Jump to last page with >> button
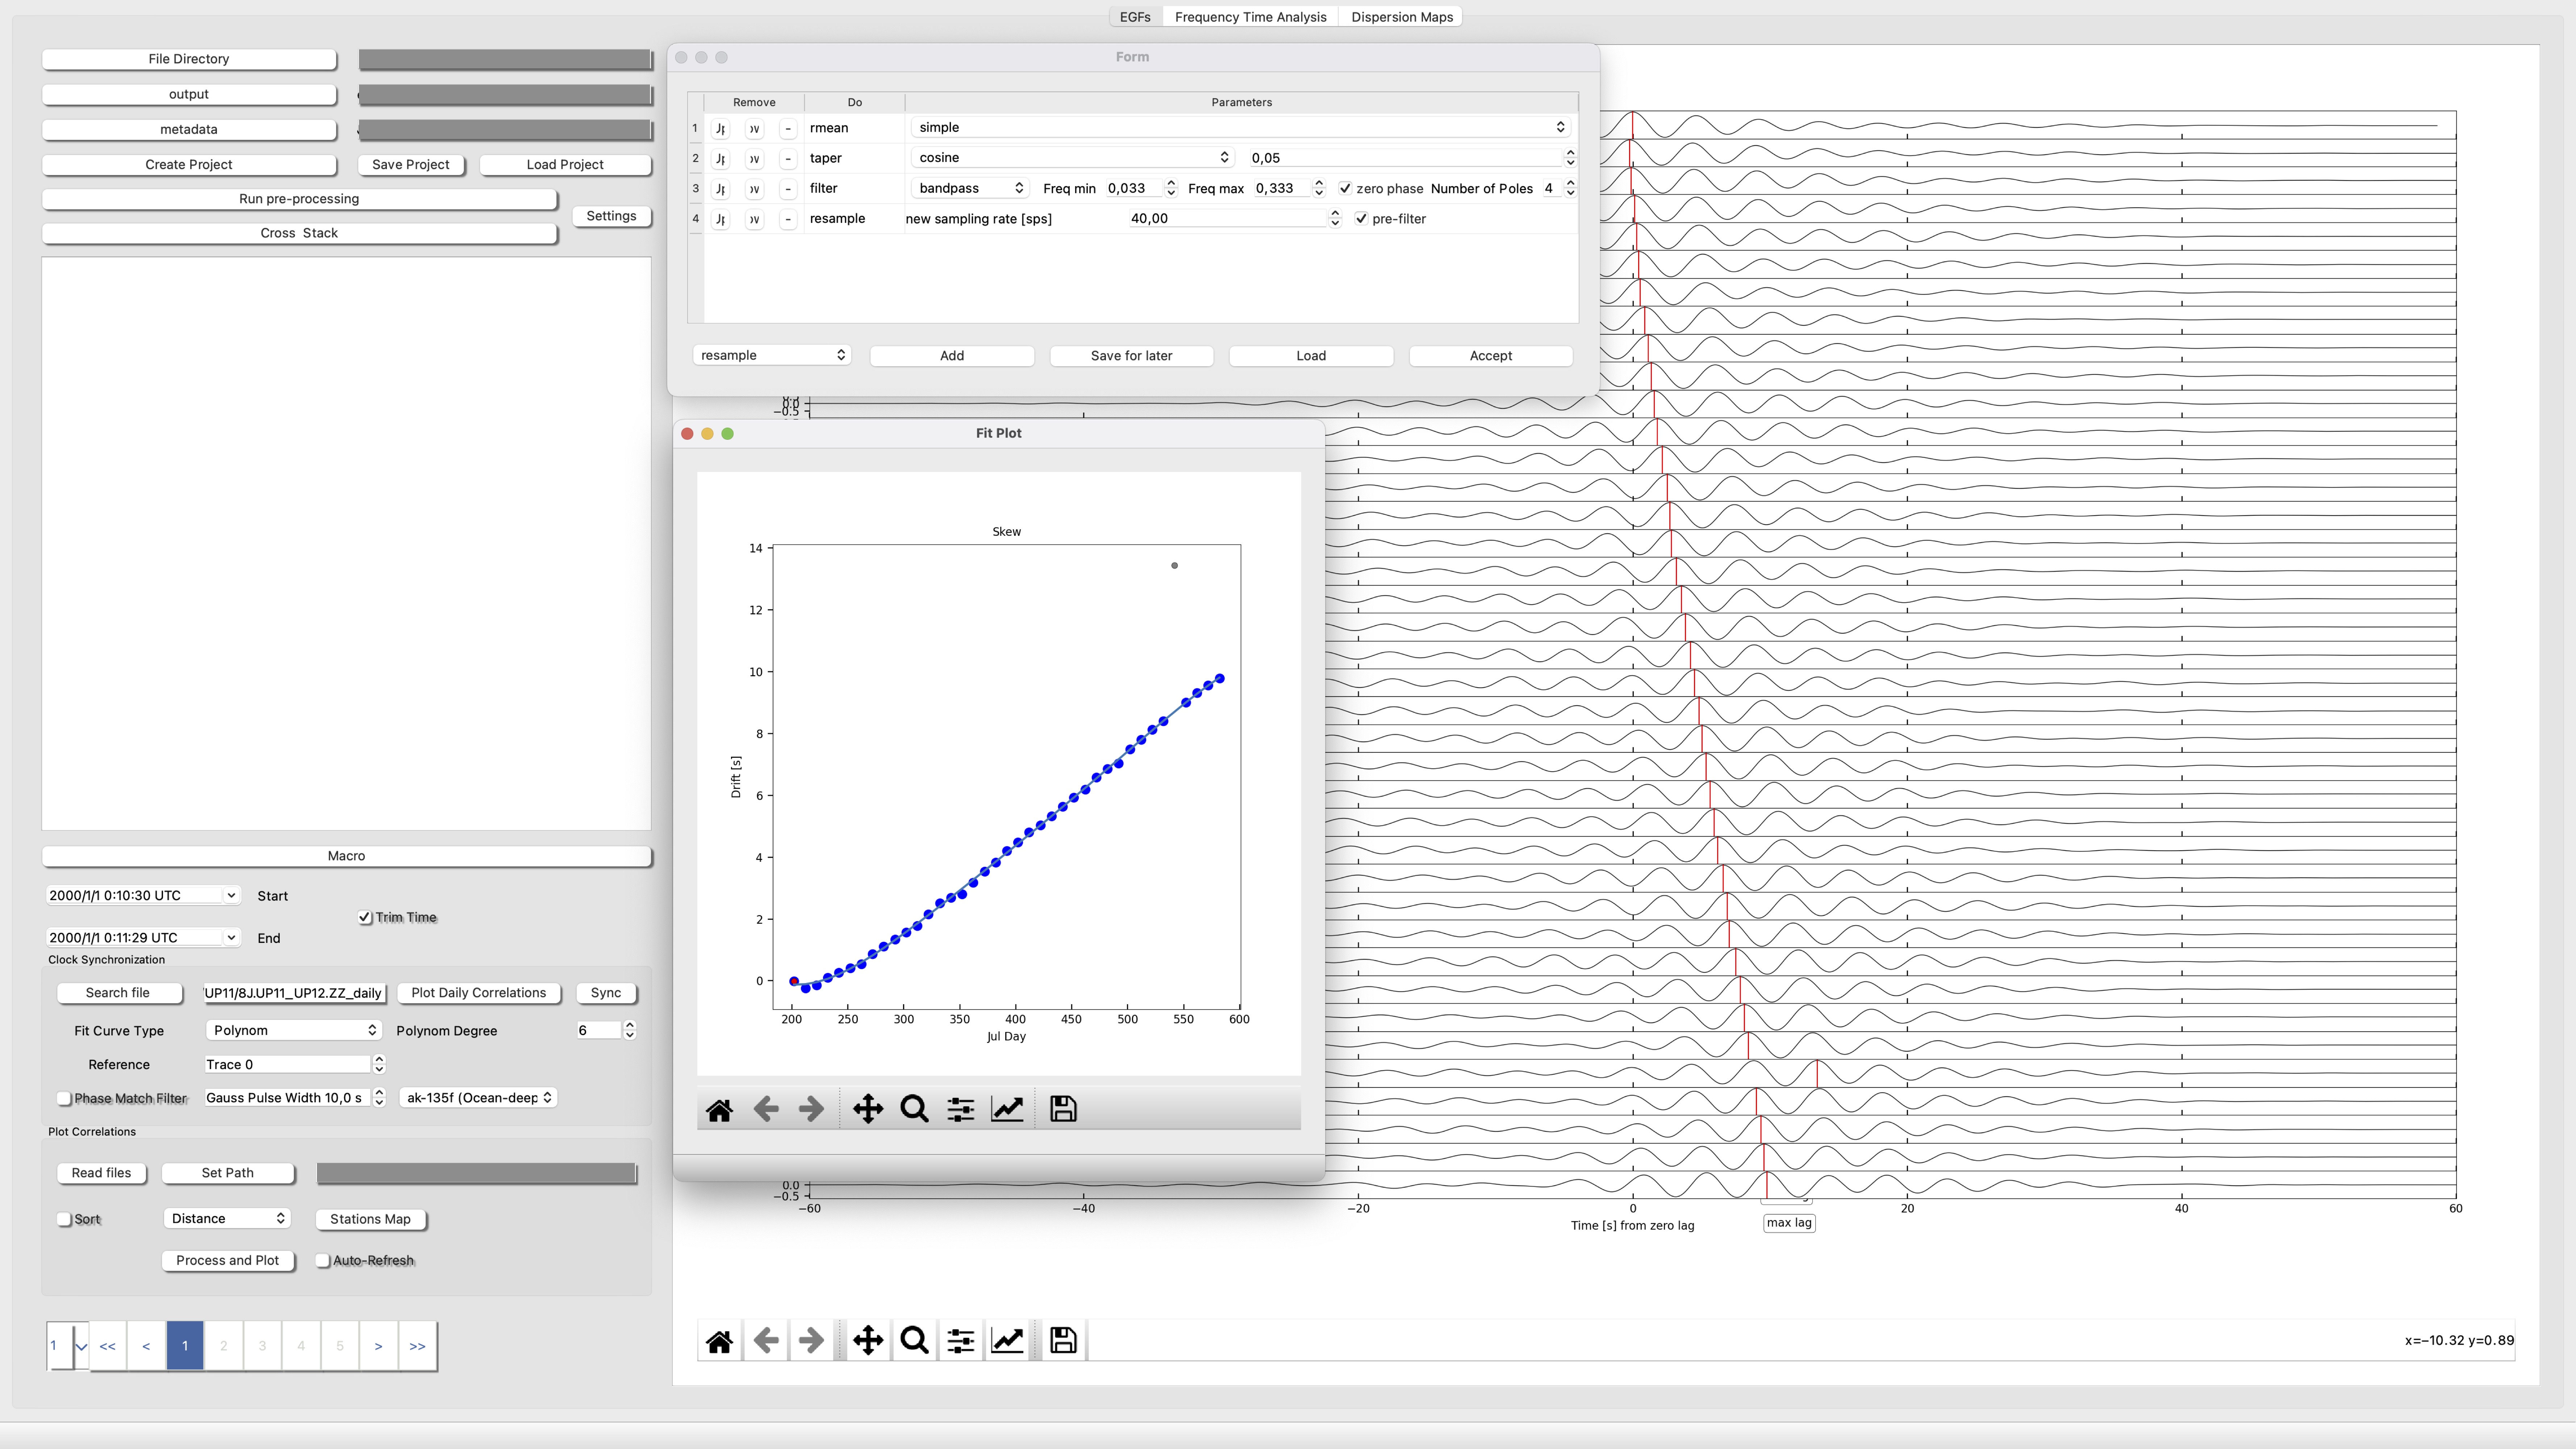Image resolution: width=2576 pixels, height=1449 pixels. click(417, 1346)
